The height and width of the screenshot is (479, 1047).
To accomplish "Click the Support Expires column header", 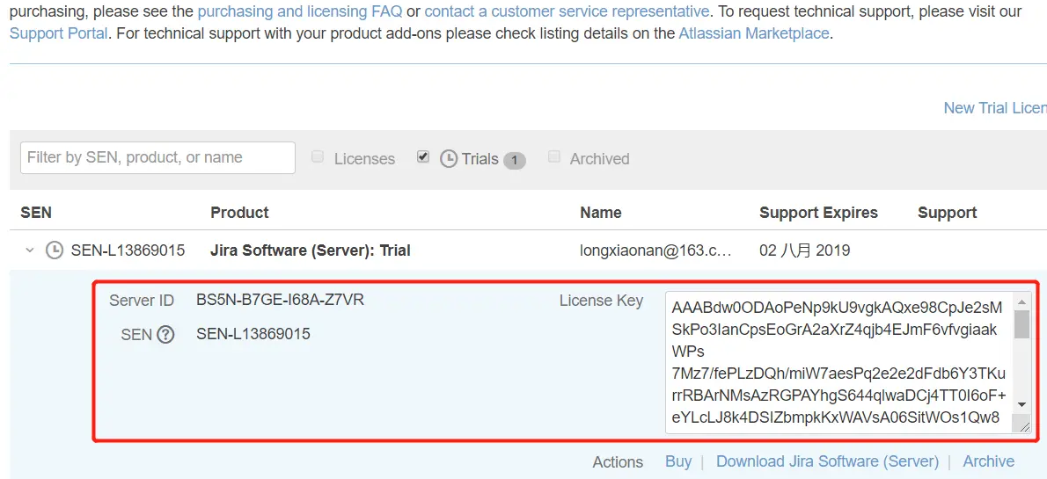I will click(818, 213).
